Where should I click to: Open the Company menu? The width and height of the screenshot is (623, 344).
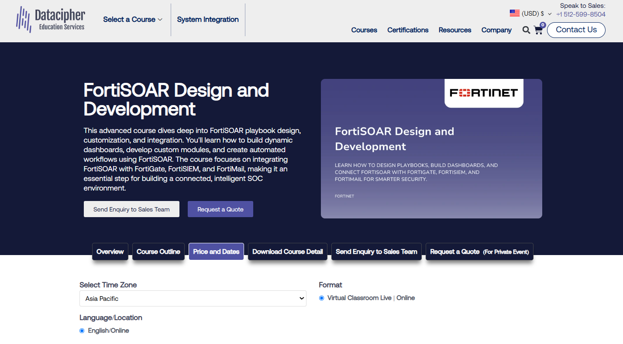496,30
